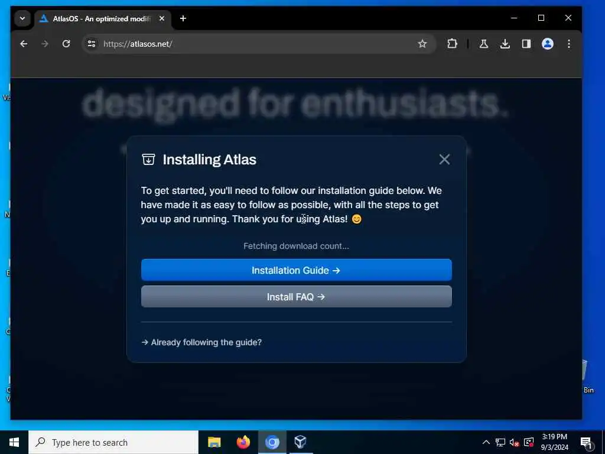Show hidden system tray icons
This screenshot has width=605, height=454.
[486, 442]
